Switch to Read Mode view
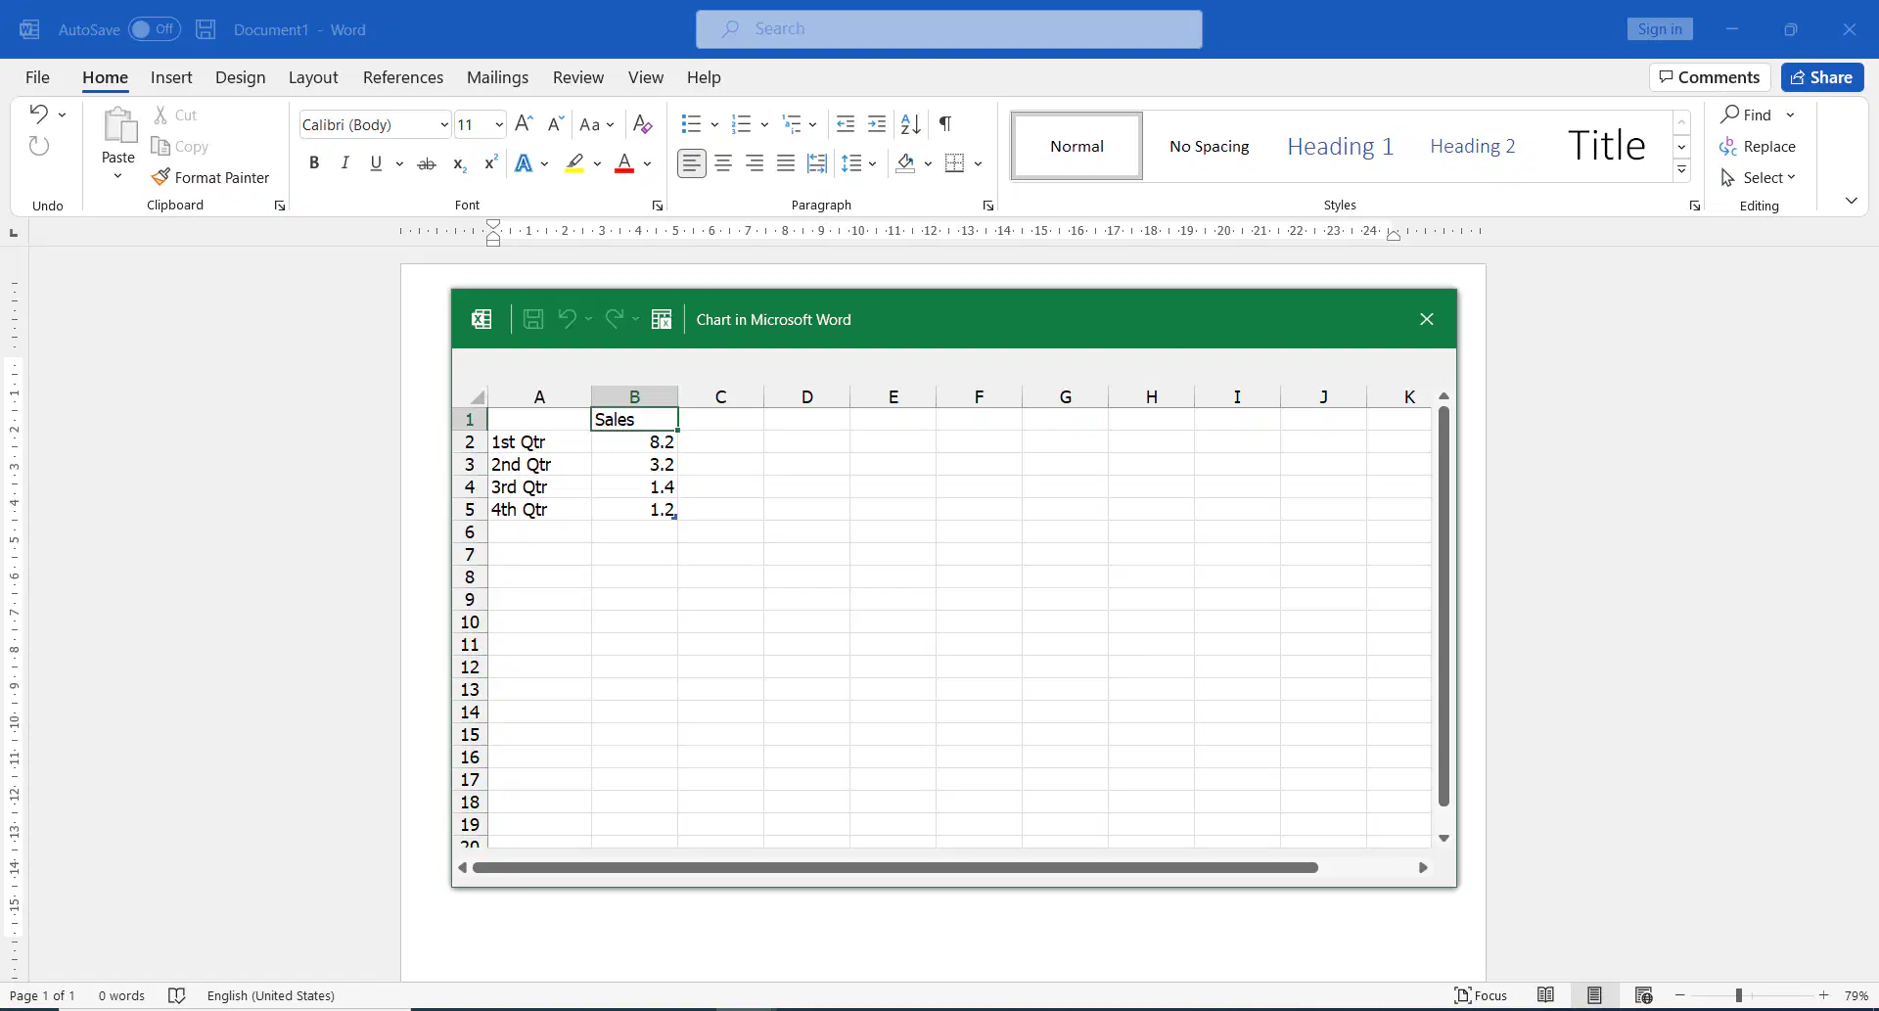 coord(1546,995)
